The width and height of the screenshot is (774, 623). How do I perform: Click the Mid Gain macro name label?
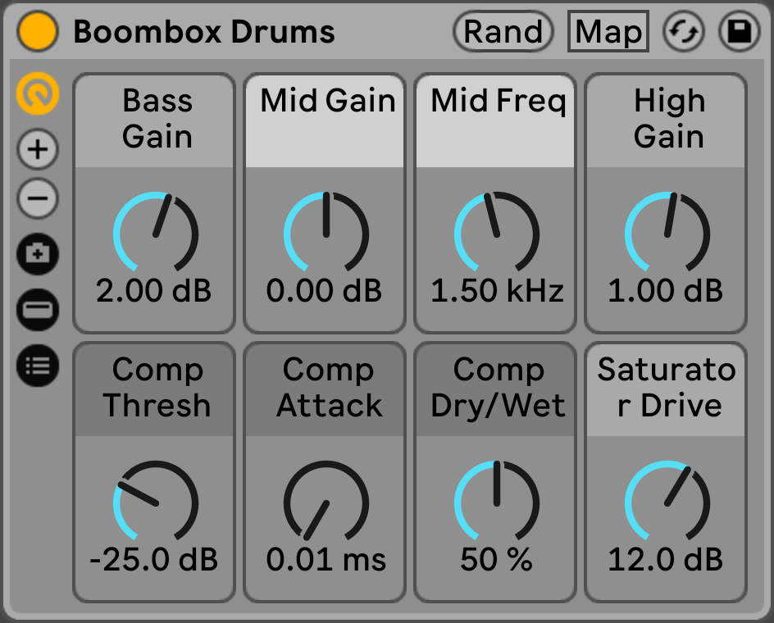click(324, 100)
